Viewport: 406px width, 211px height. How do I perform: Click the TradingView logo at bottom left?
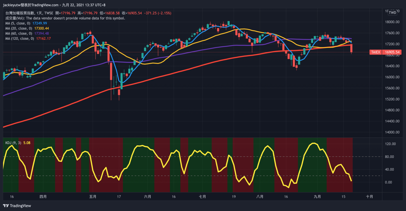click(x=17, y=206)
